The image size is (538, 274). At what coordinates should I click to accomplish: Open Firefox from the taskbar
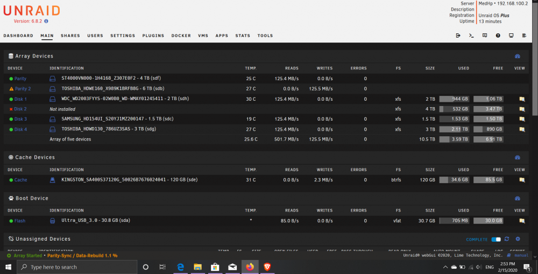point(250,267)
